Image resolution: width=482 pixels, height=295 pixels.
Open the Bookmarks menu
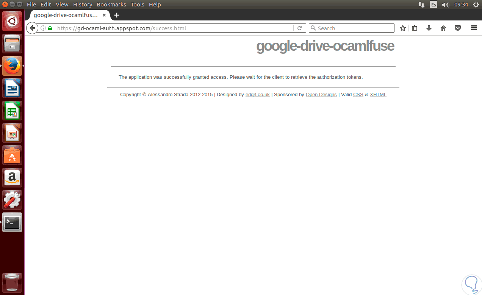[x=111, y=5]
